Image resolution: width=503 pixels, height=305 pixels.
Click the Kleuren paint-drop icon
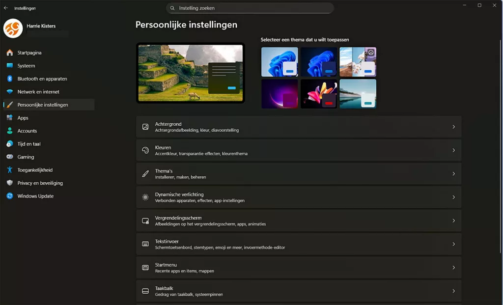145,150
